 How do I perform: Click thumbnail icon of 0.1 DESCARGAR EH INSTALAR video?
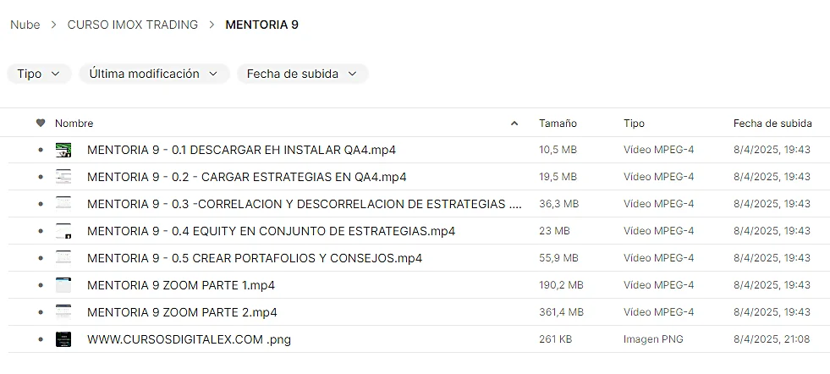[63, 150]
